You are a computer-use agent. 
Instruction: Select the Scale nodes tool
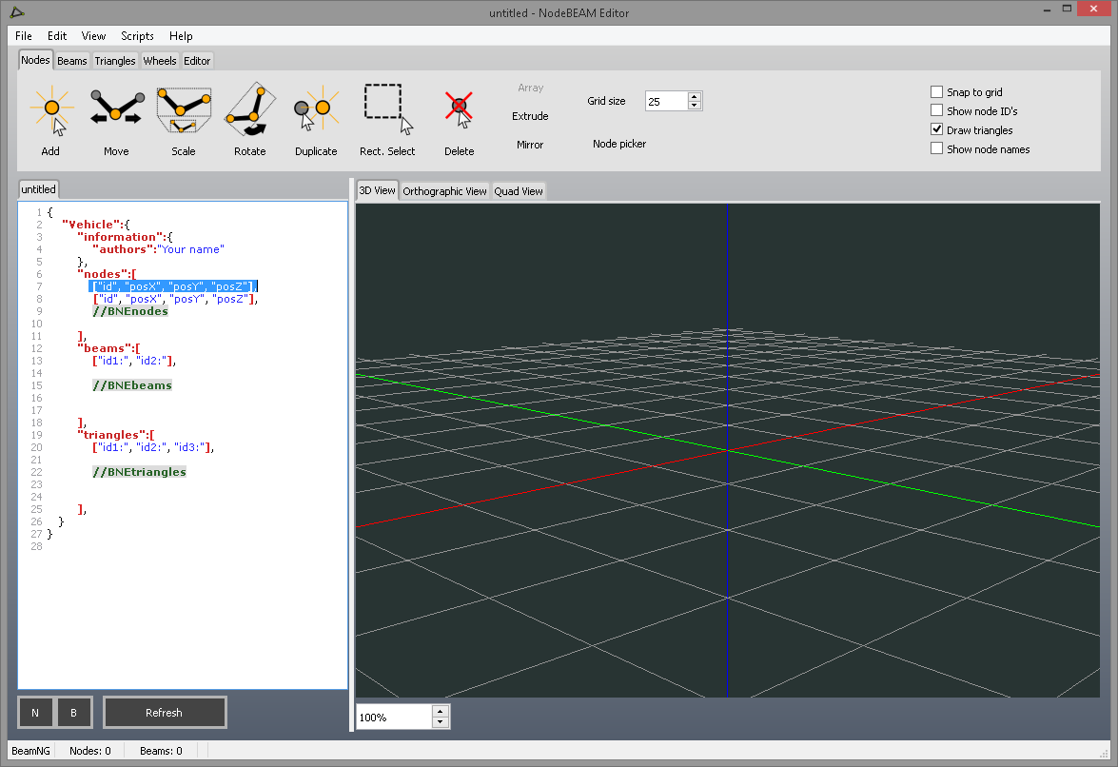[184, 119]
